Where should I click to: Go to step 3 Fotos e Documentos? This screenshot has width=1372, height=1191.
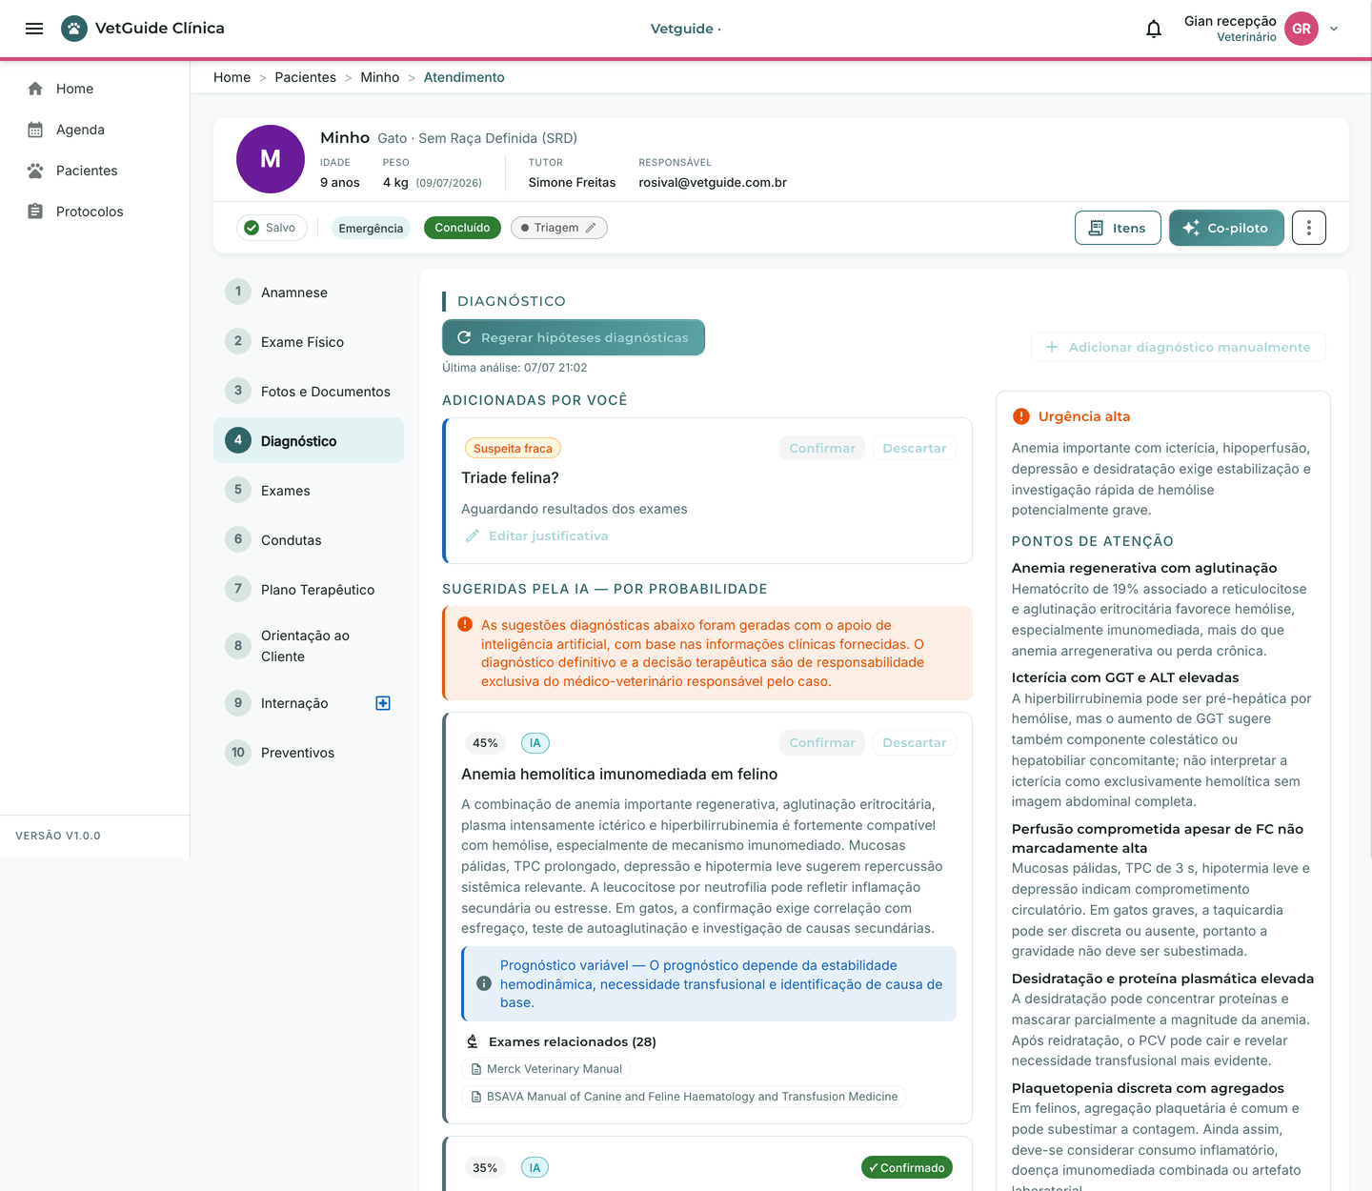309,392
